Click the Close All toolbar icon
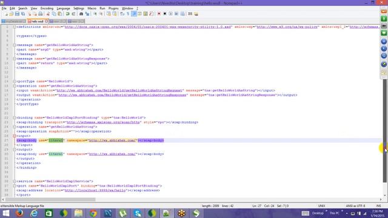The height and width of the screenshot is (218, 388). point(35,14)
